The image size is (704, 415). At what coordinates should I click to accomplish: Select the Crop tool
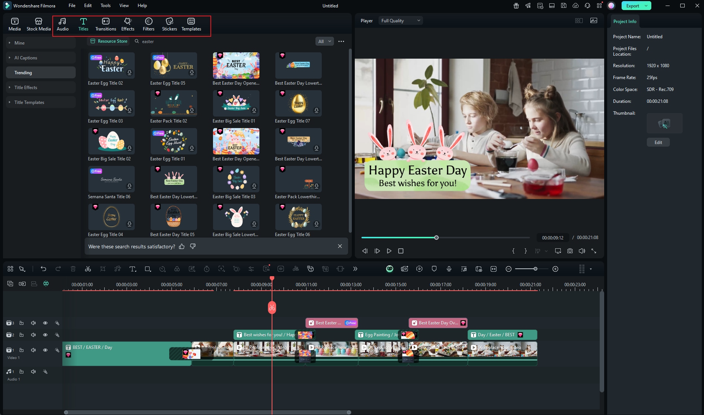(x=103, y=269)
